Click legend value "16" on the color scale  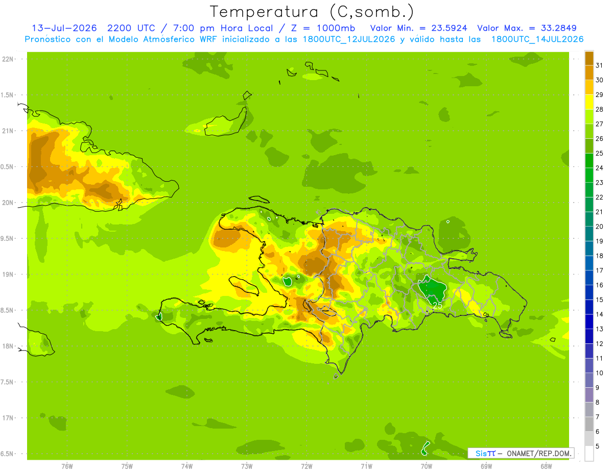[600, 285]
